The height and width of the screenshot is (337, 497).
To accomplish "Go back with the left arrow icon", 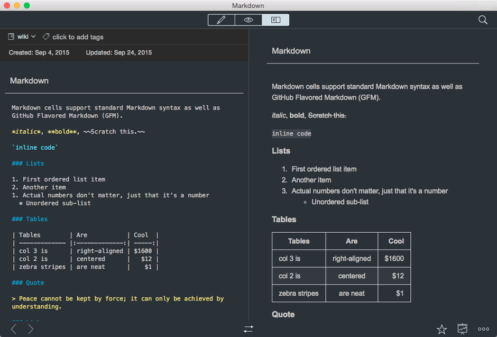I will 14,329.
